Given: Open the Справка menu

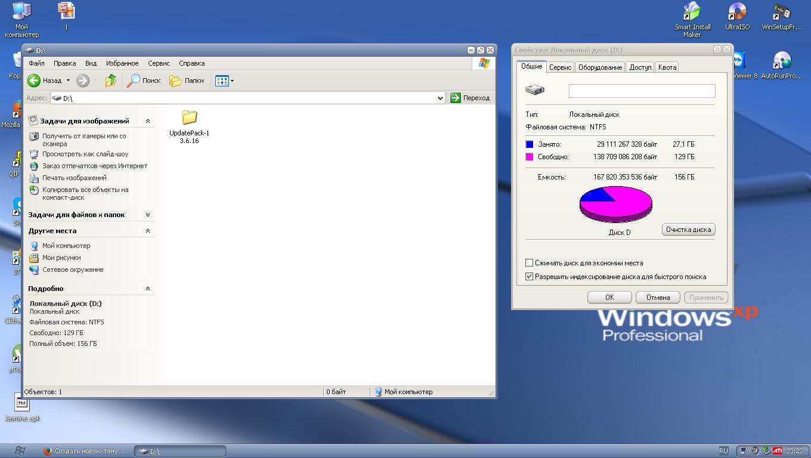Looking at the screenshot, I should [192, 63].
